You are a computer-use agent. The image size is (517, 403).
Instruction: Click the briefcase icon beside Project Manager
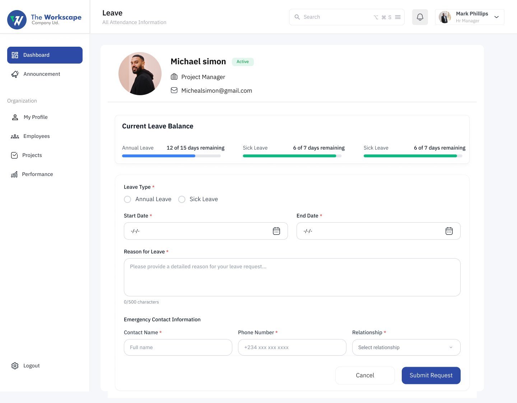click(174, 77)
